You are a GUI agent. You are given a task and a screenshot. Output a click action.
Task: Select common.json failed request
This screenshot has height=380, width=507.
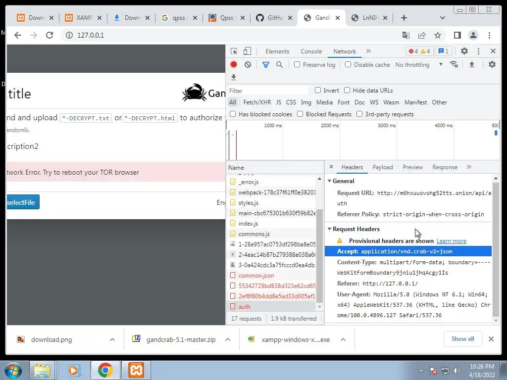tap(272, 275)
